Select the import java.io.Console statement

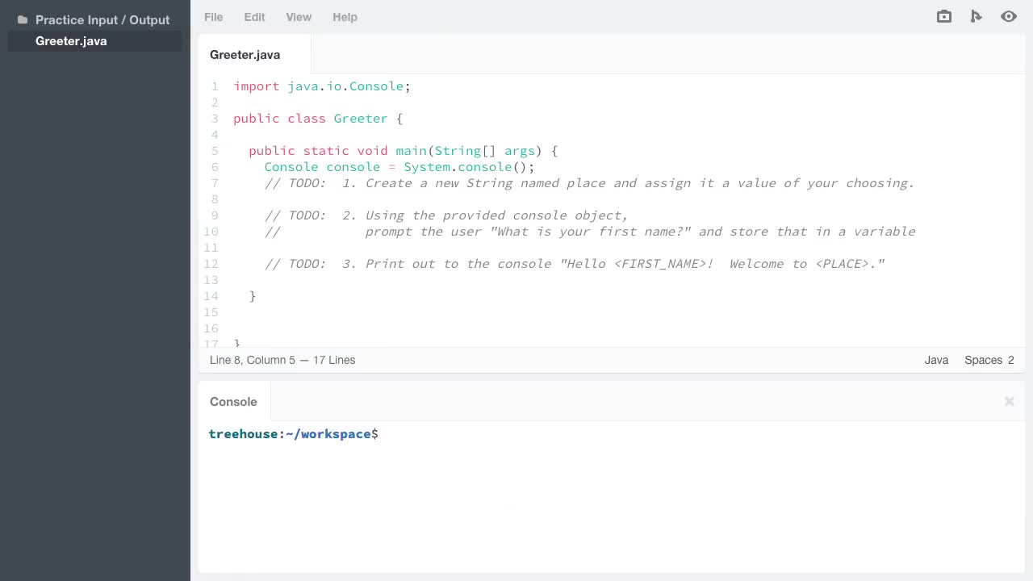coord(321,86)
